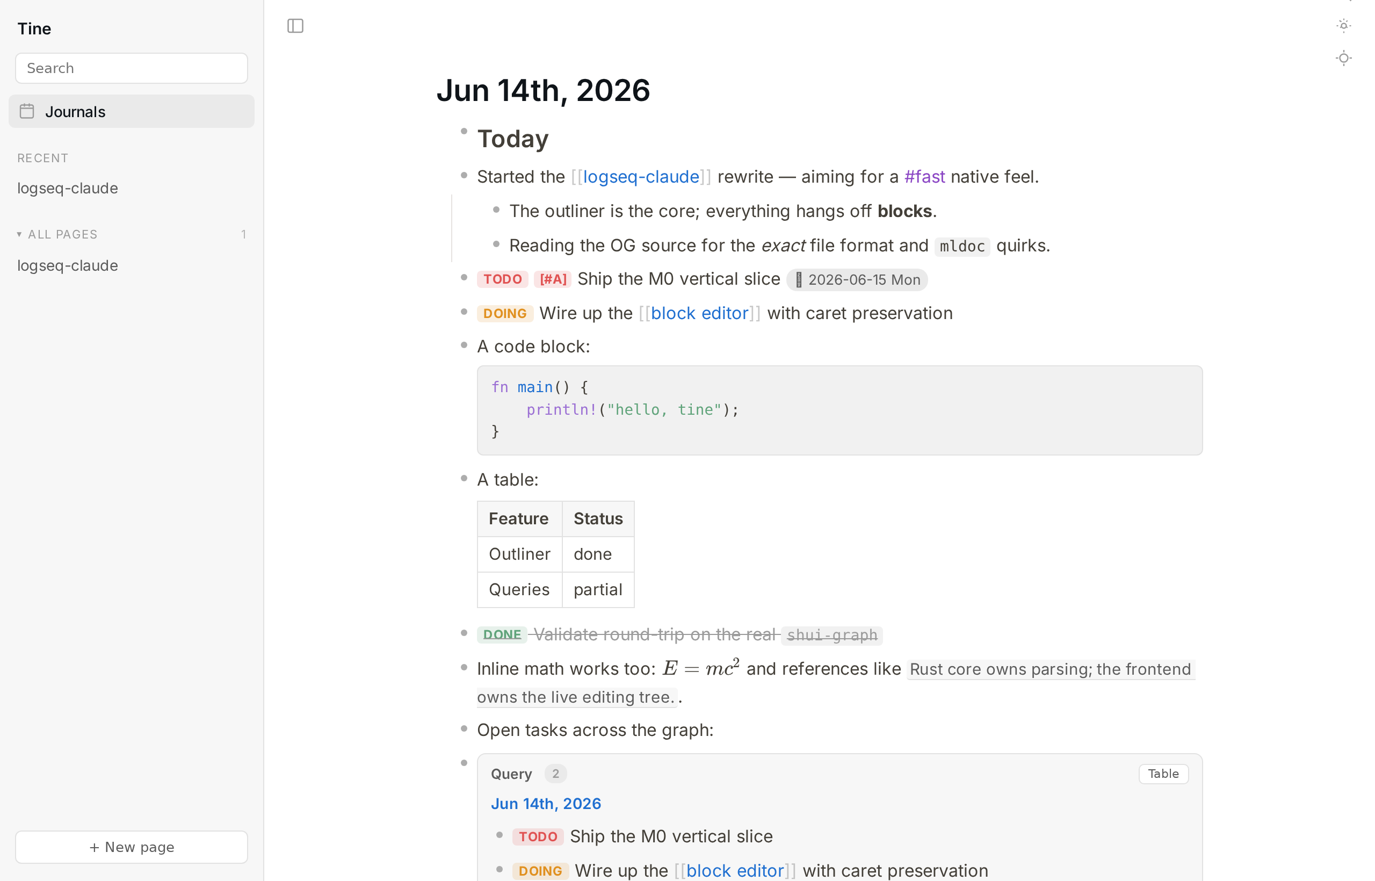Toggle DOING marker in query result Wire up
This screenshot has width=1375, height=881.
[540, 871]
